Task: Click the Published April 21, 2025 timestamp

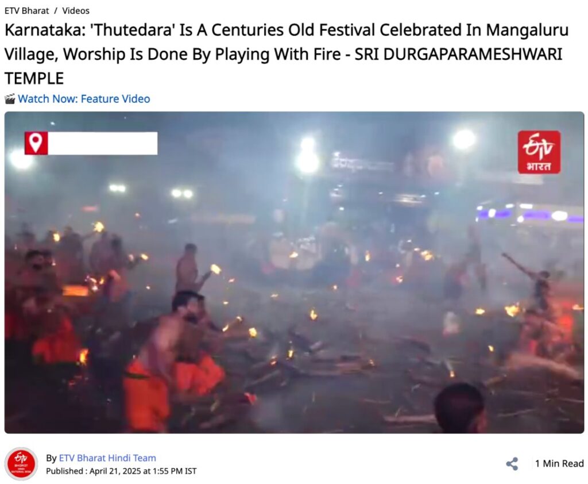Action: tap(121, 471)
